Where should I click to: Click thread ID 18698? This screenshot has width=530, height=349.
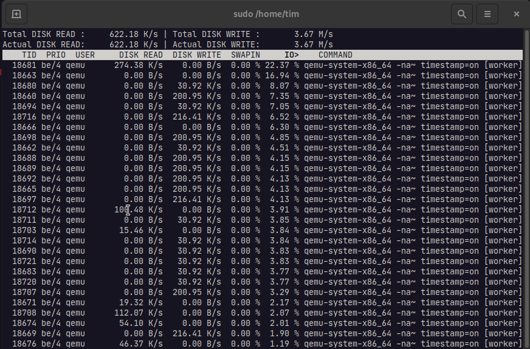[x=24, y=137]
